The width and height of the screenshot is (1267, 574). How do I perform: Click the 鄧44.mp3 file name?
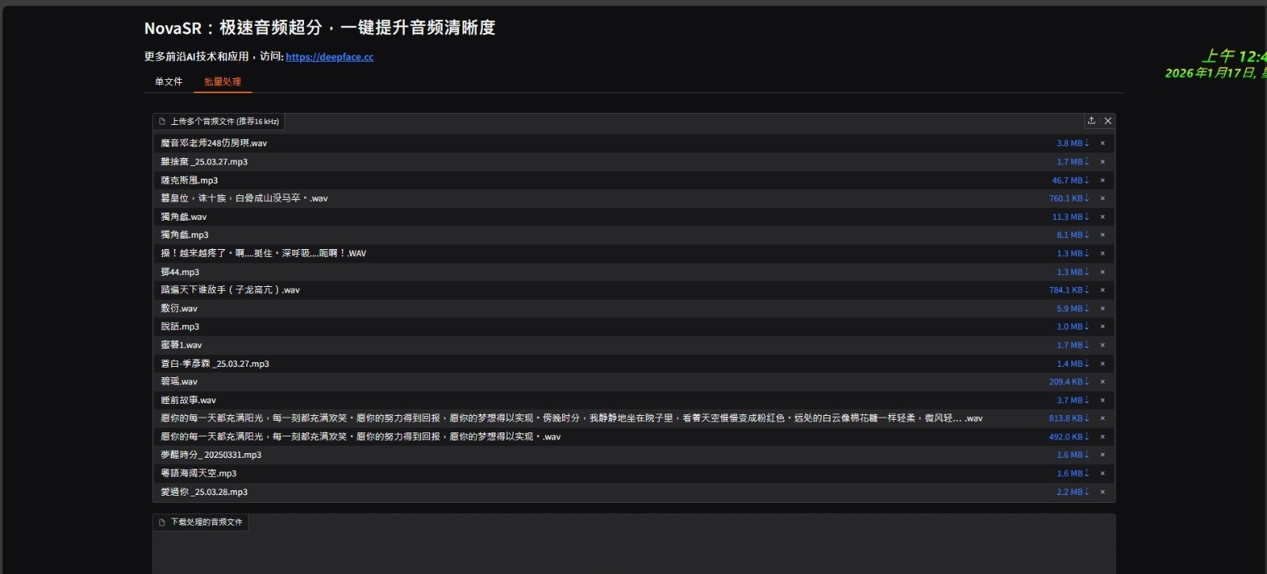tap(180, 272)
